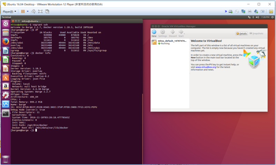Open the sound volume indicator in Ubuntu panel
Viewport: 276px width, 165px height.
click(x=257, y=17)
